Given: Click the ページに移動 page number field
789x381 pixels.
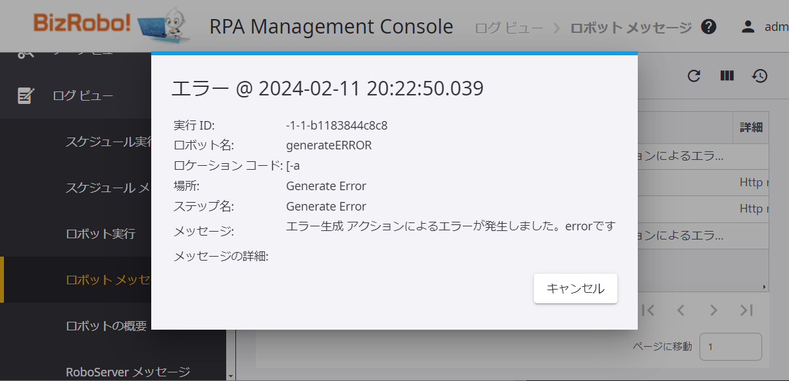Looking at the screenshot, I should coord(730,347).
